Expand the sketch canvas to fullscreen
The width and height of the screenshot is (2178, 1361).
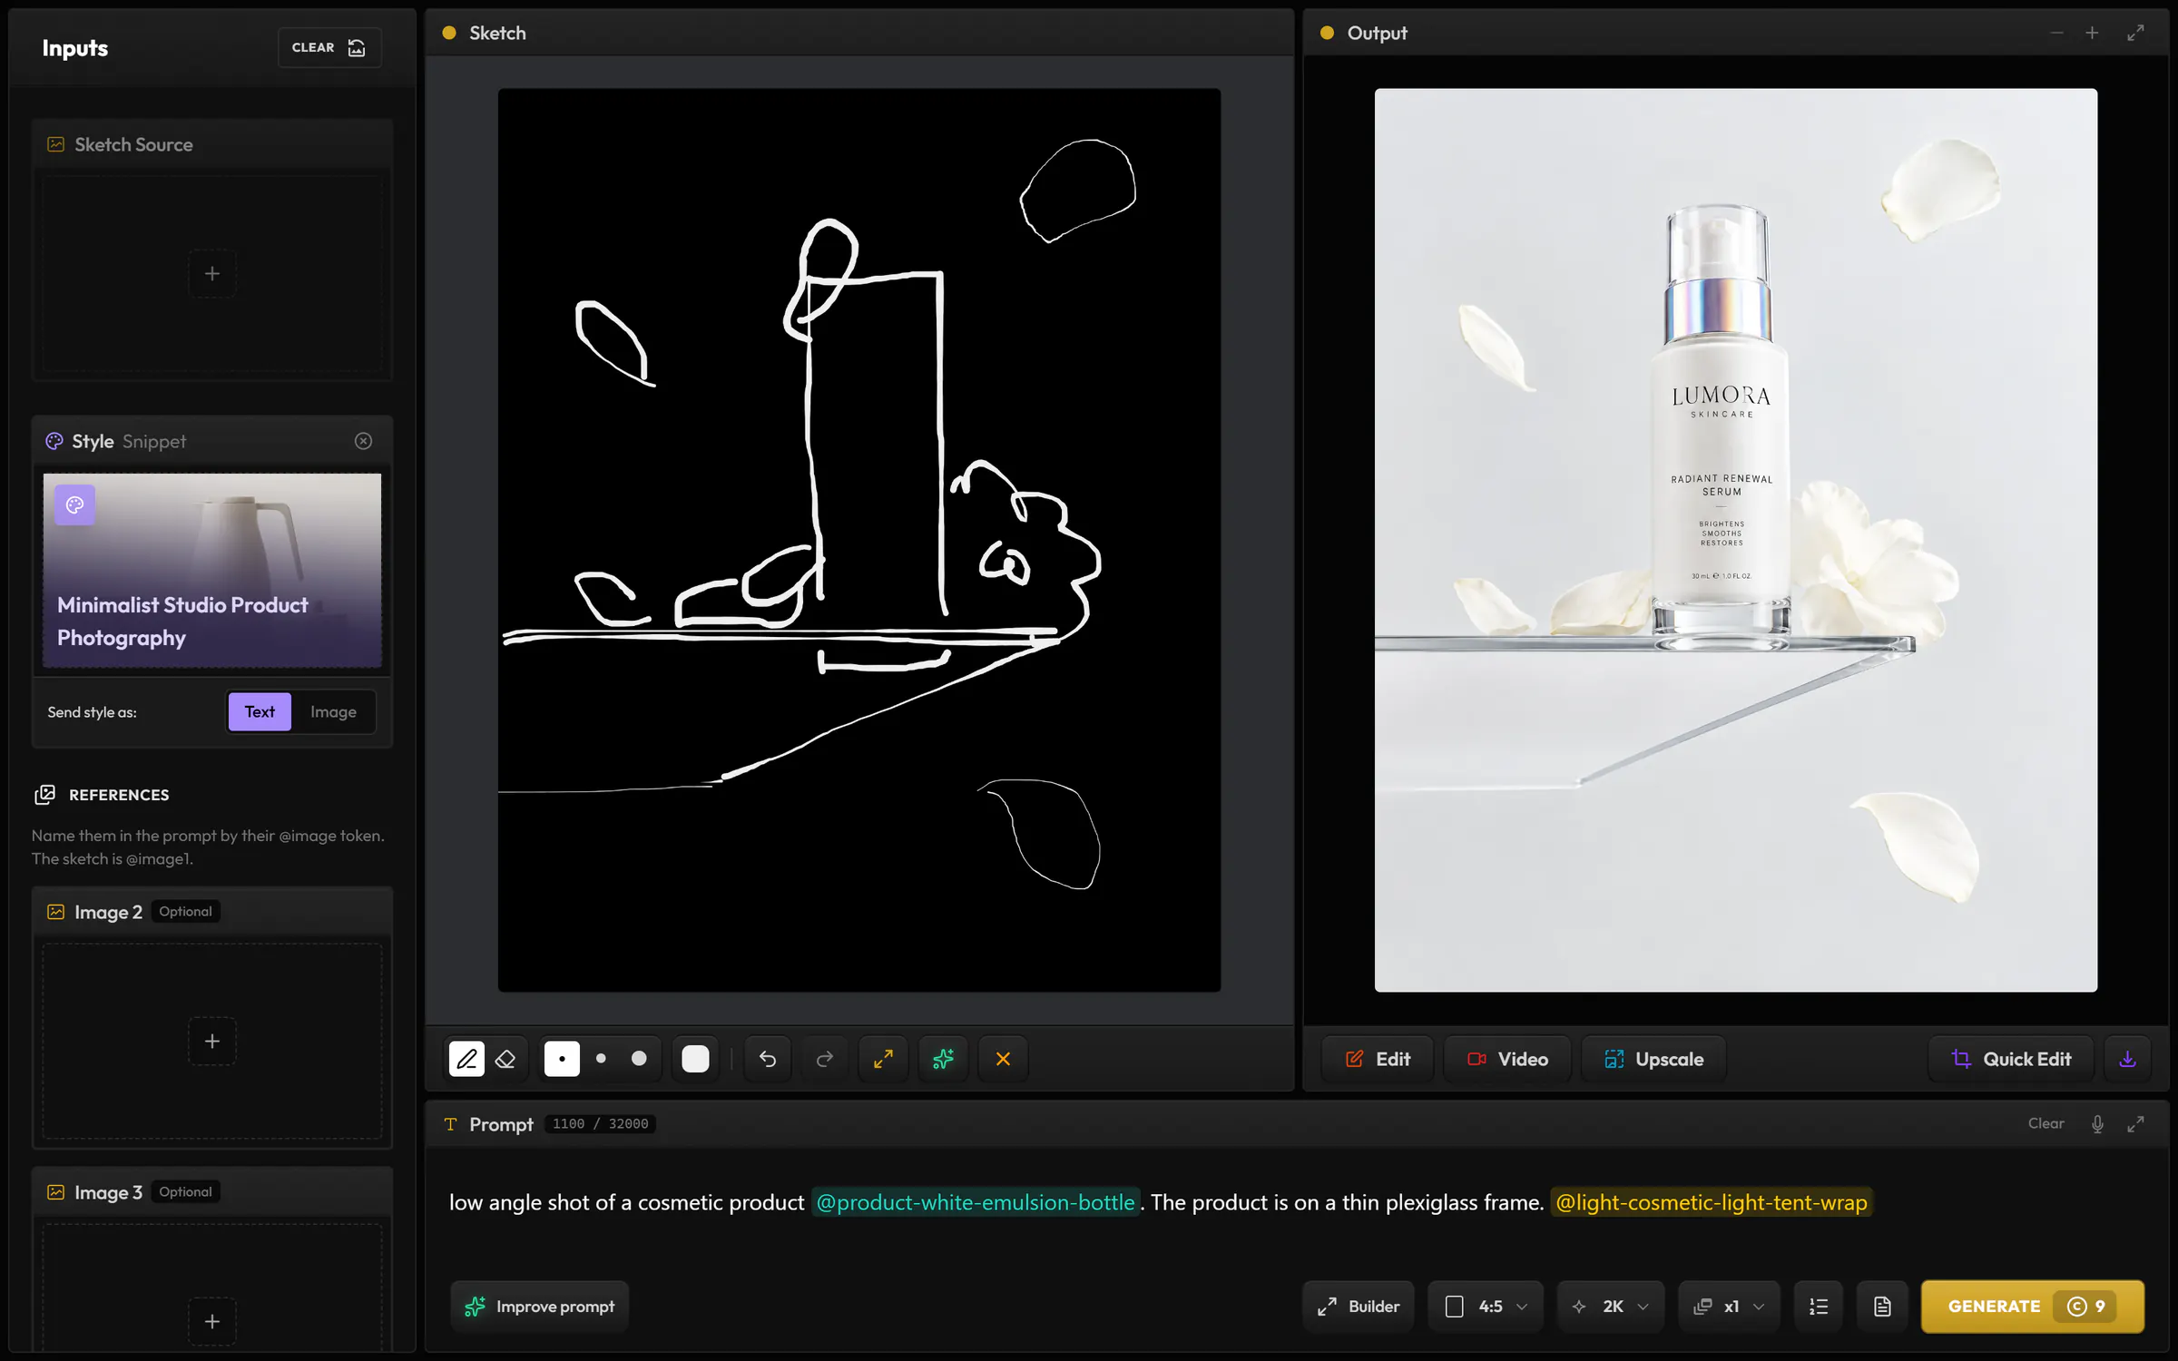tap(883, 1059)
